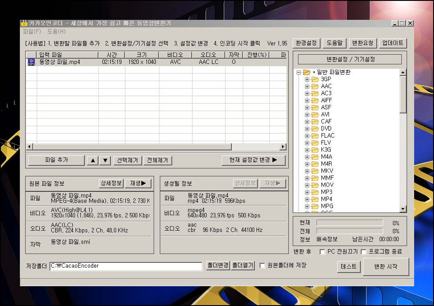Expand the MKV tree node

coord(307,171)
